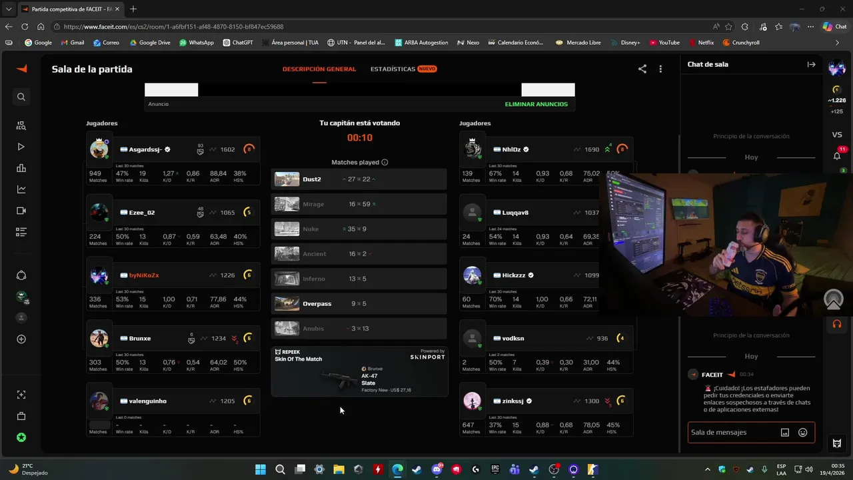Click the play triangle sidebar icon

21,147
